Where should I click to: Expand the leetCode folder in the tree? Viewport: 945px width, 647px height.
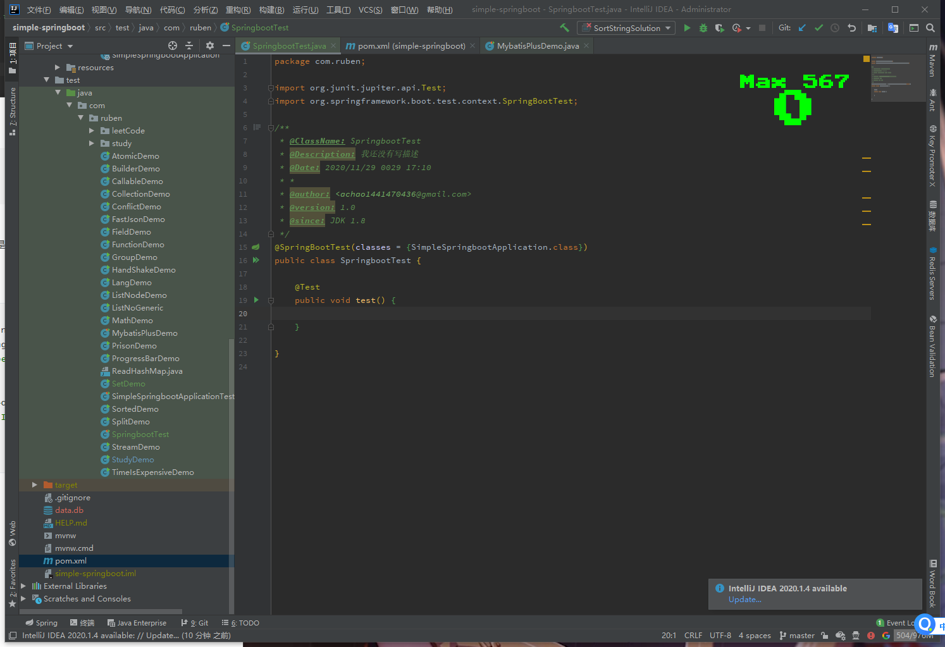click(x=92, y=131)
